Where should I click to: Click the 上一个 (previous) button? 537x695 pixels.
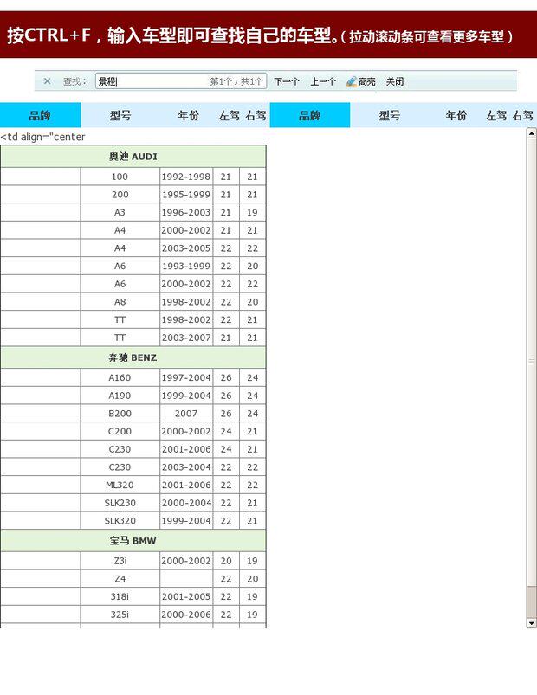click(x=323, y=81)
